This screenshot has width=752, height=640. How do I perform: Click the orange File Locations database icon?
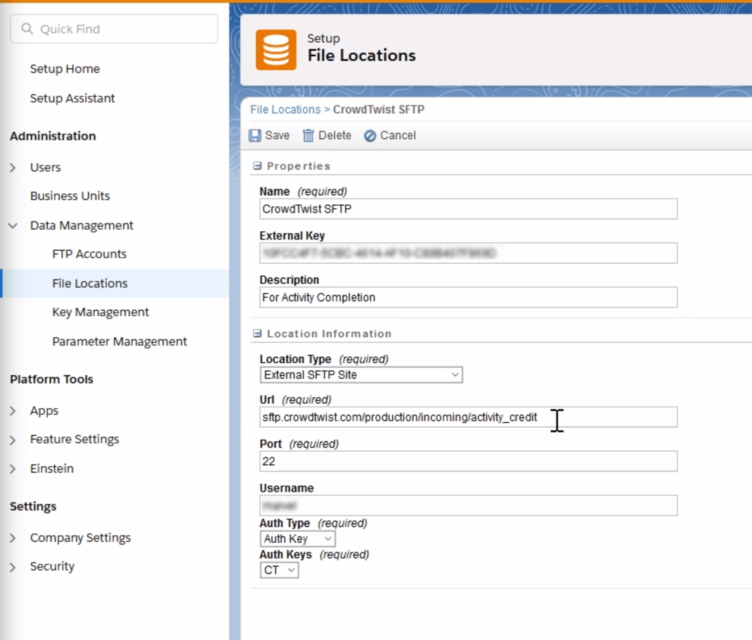point(275,50)
